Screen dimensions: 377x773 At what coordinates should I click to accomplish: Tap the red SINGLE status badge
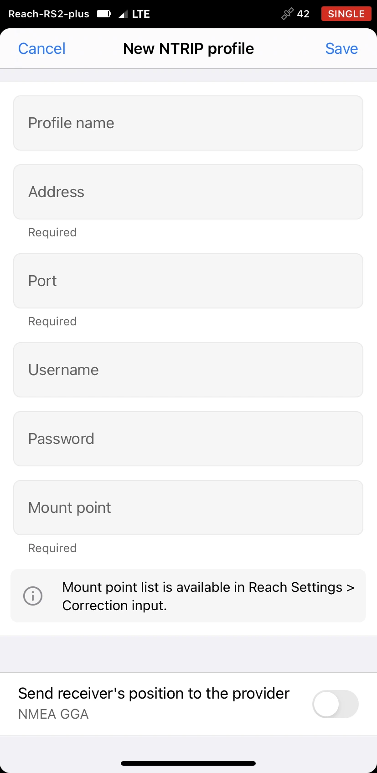click(346, 14)
